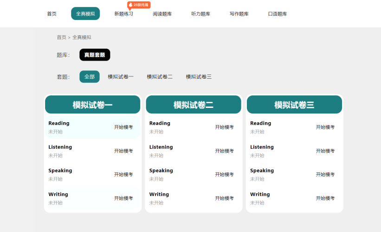Start Writing mock exam in 模拟试卷一
This screenshot has height=232, width=381.
click(123, 198)
